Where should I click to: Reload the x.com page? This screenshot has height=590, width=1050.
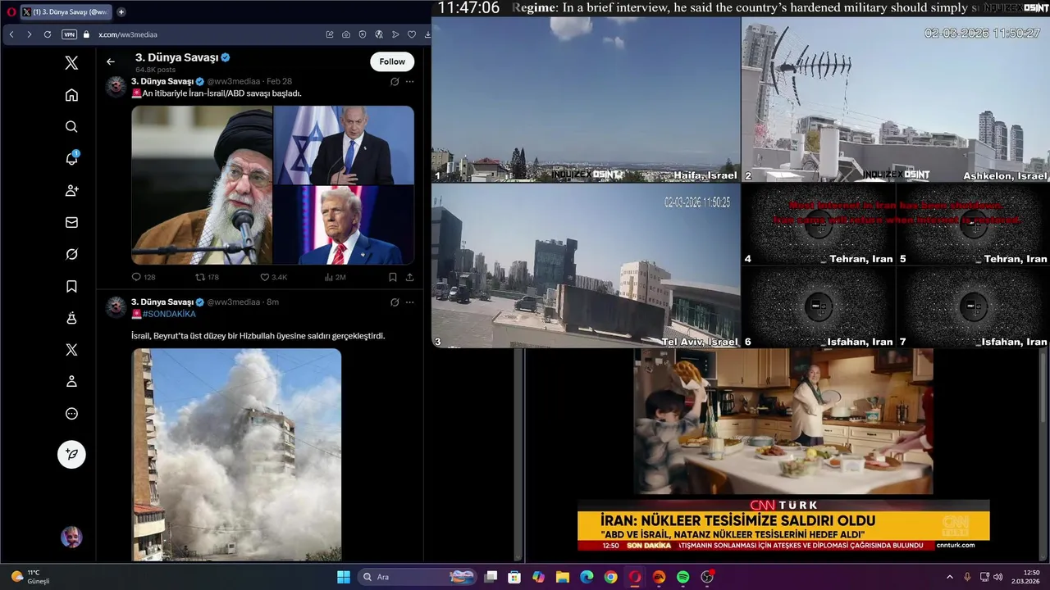pyautogui.click(x=48, y=34)
